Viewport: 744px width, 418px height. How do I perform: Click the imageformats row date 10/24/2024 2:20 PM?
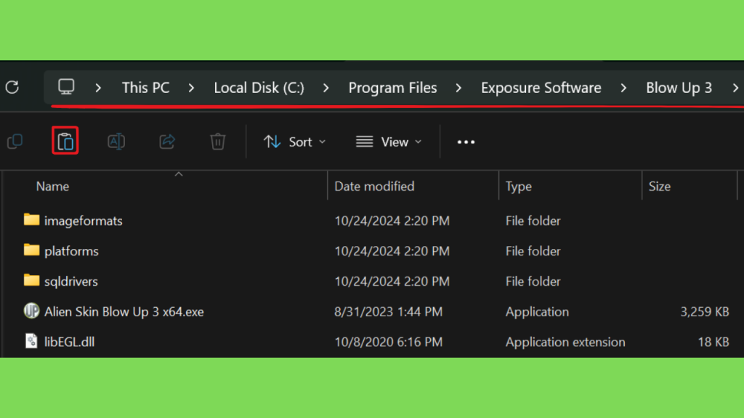[392, 221]
